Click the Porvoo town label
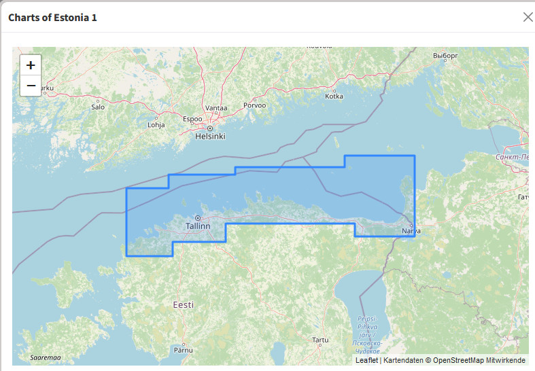 pyautogui.click(x=255, y=105)
